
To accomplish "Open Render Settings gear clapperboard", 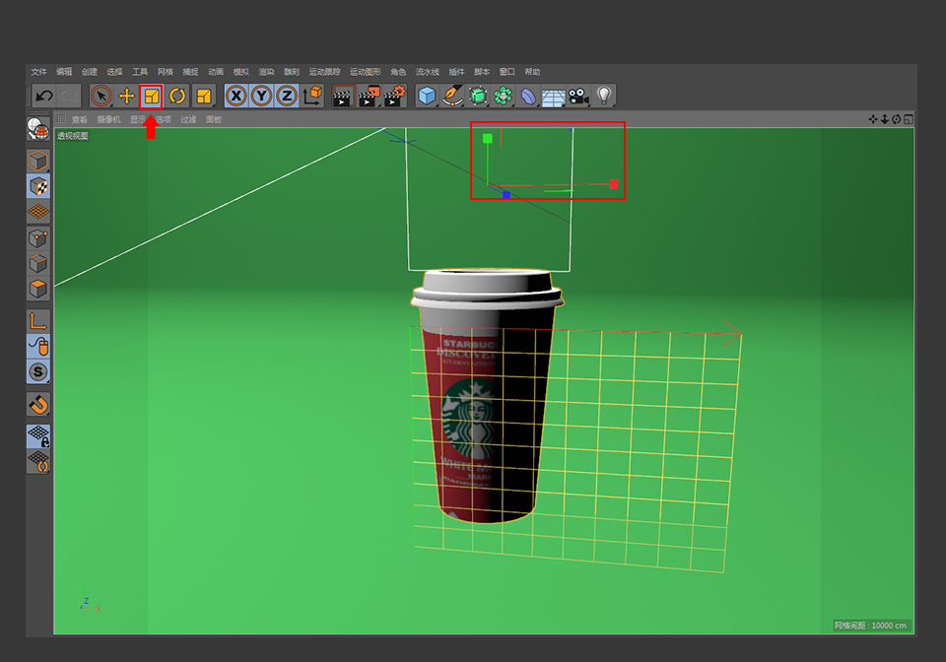I will 394,96.
